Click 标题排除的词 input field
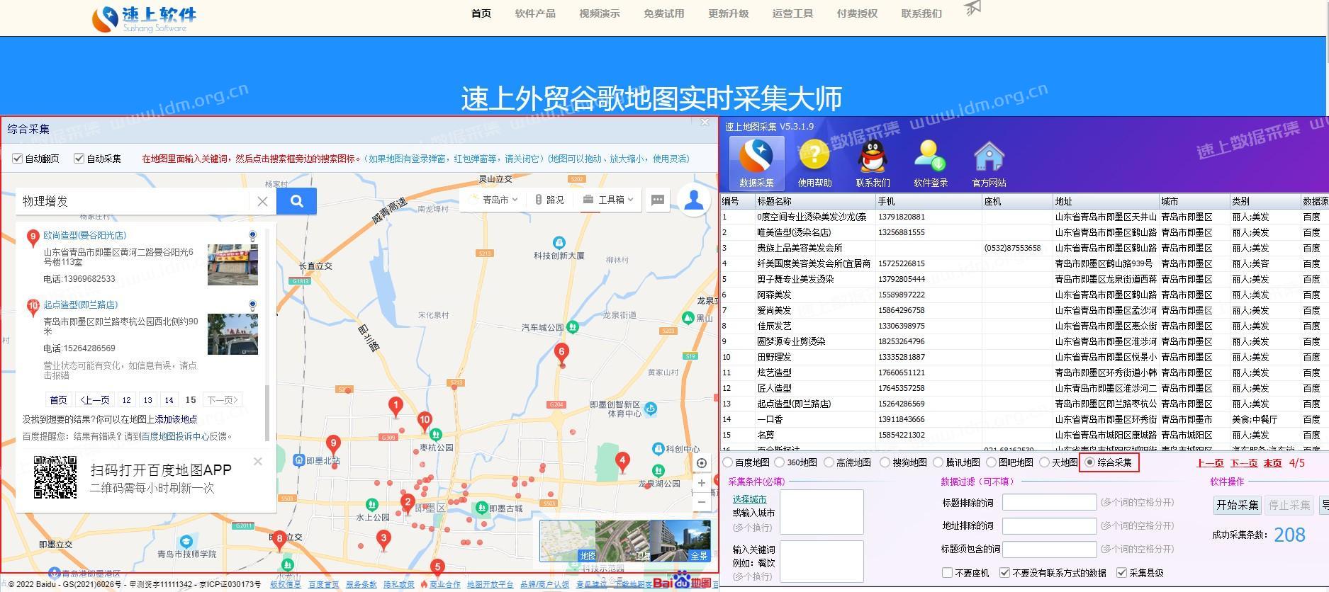The width and height of the screenshot is (1329, 592). click(x=1049, y=503)
